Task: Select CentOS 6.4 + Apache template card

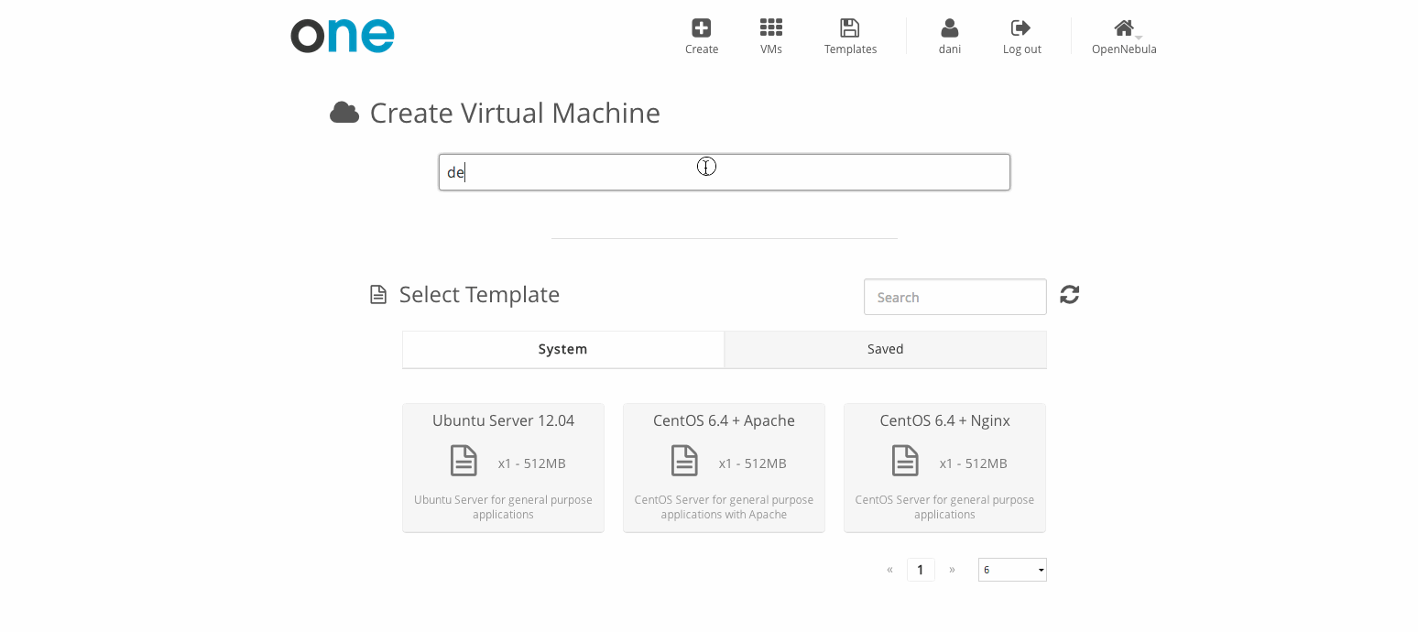Action: (x=724, y=467)
